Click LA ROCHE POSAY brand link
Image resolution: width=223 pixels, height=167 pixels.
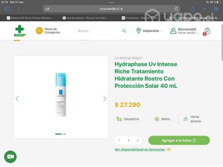tap(128, 58)
